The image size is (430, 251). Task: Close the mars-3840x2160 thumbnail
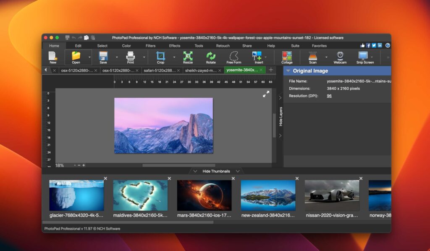click(233, 178)
